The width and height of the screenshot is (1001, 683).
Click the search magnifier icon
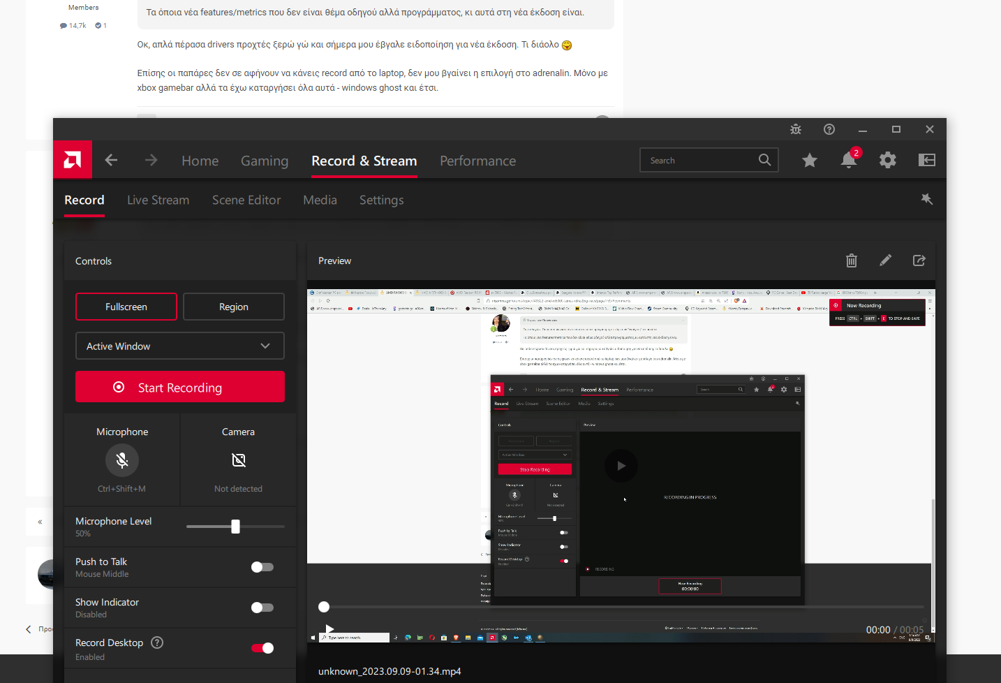click(765, 160)
